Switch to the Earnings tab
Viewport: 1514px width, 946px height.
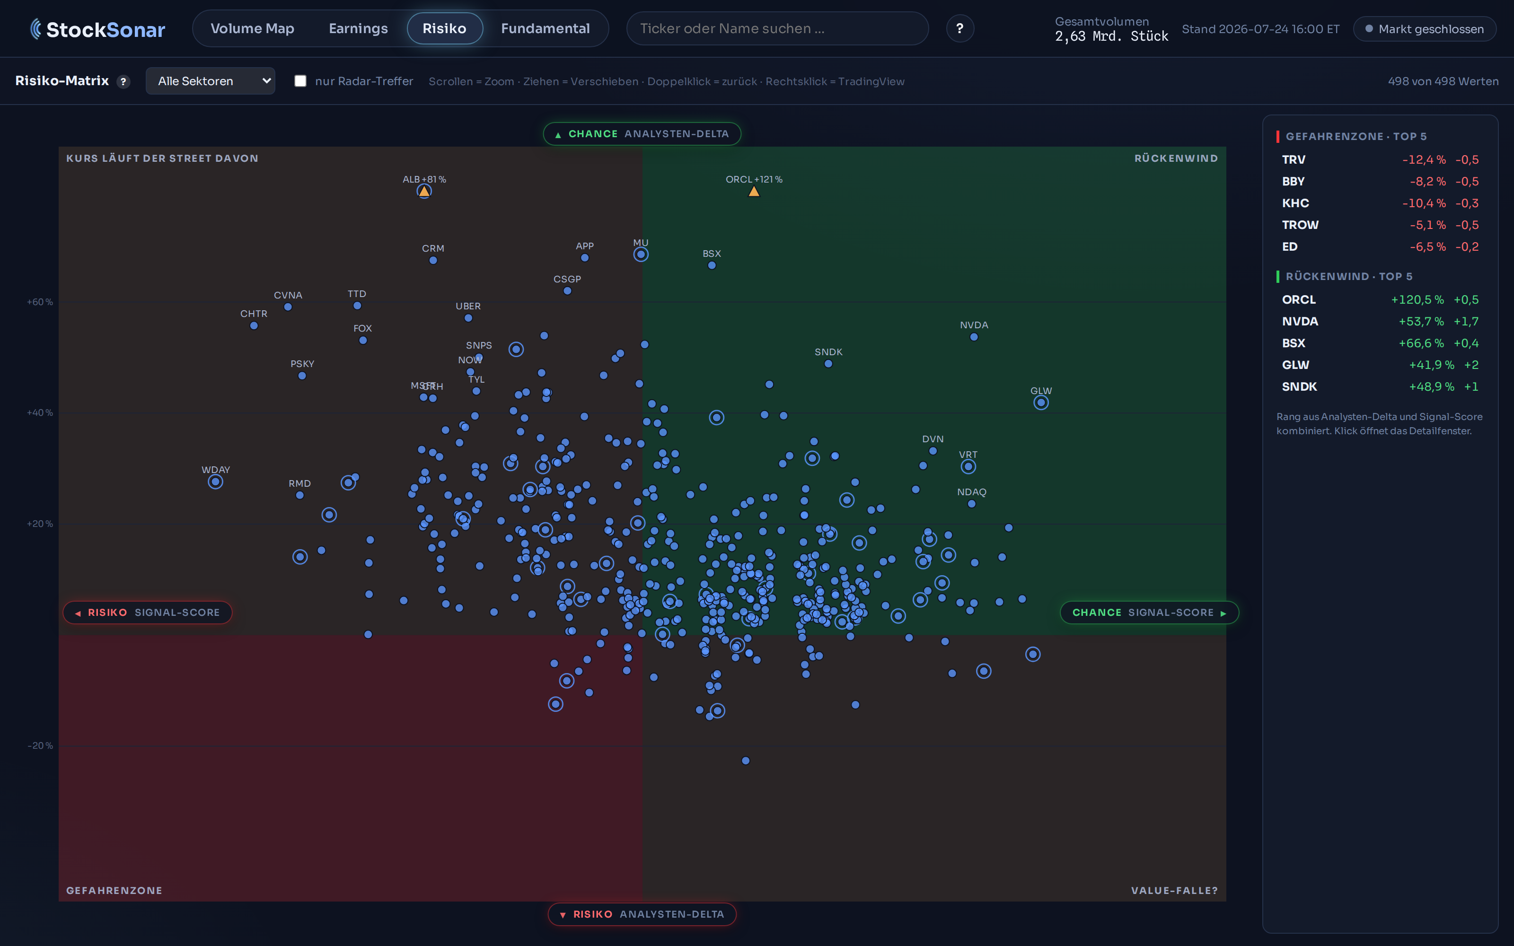(358, 29)
